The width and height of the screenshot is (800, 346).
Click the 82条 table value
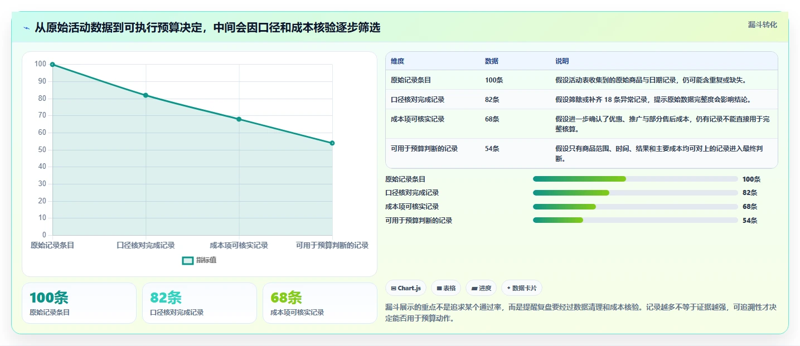492,99
